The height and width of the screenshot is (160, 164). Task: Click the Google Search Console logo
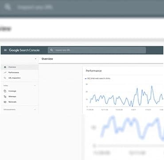(24, 50)
